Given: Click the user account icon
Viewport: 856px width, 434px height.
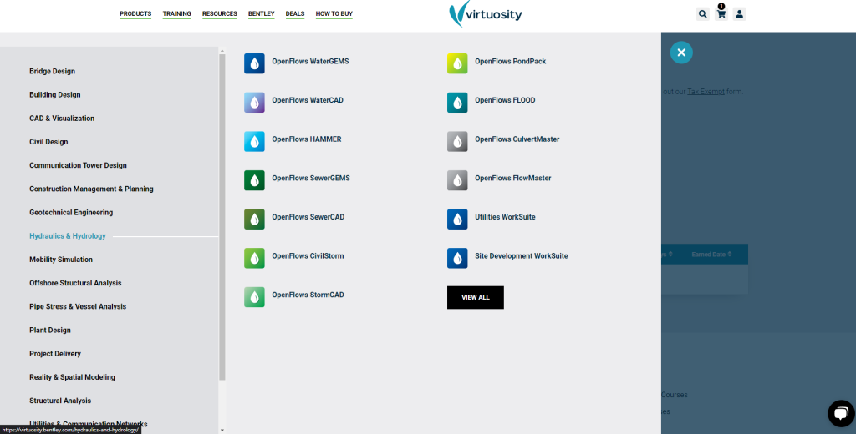Looking at the screenshot, I should pos(739,14).
